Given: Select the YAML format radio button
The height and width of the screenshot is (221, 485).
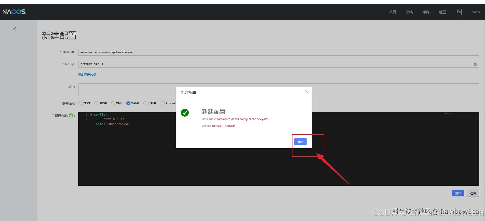Looking at the screenshot, I should 128,103.
